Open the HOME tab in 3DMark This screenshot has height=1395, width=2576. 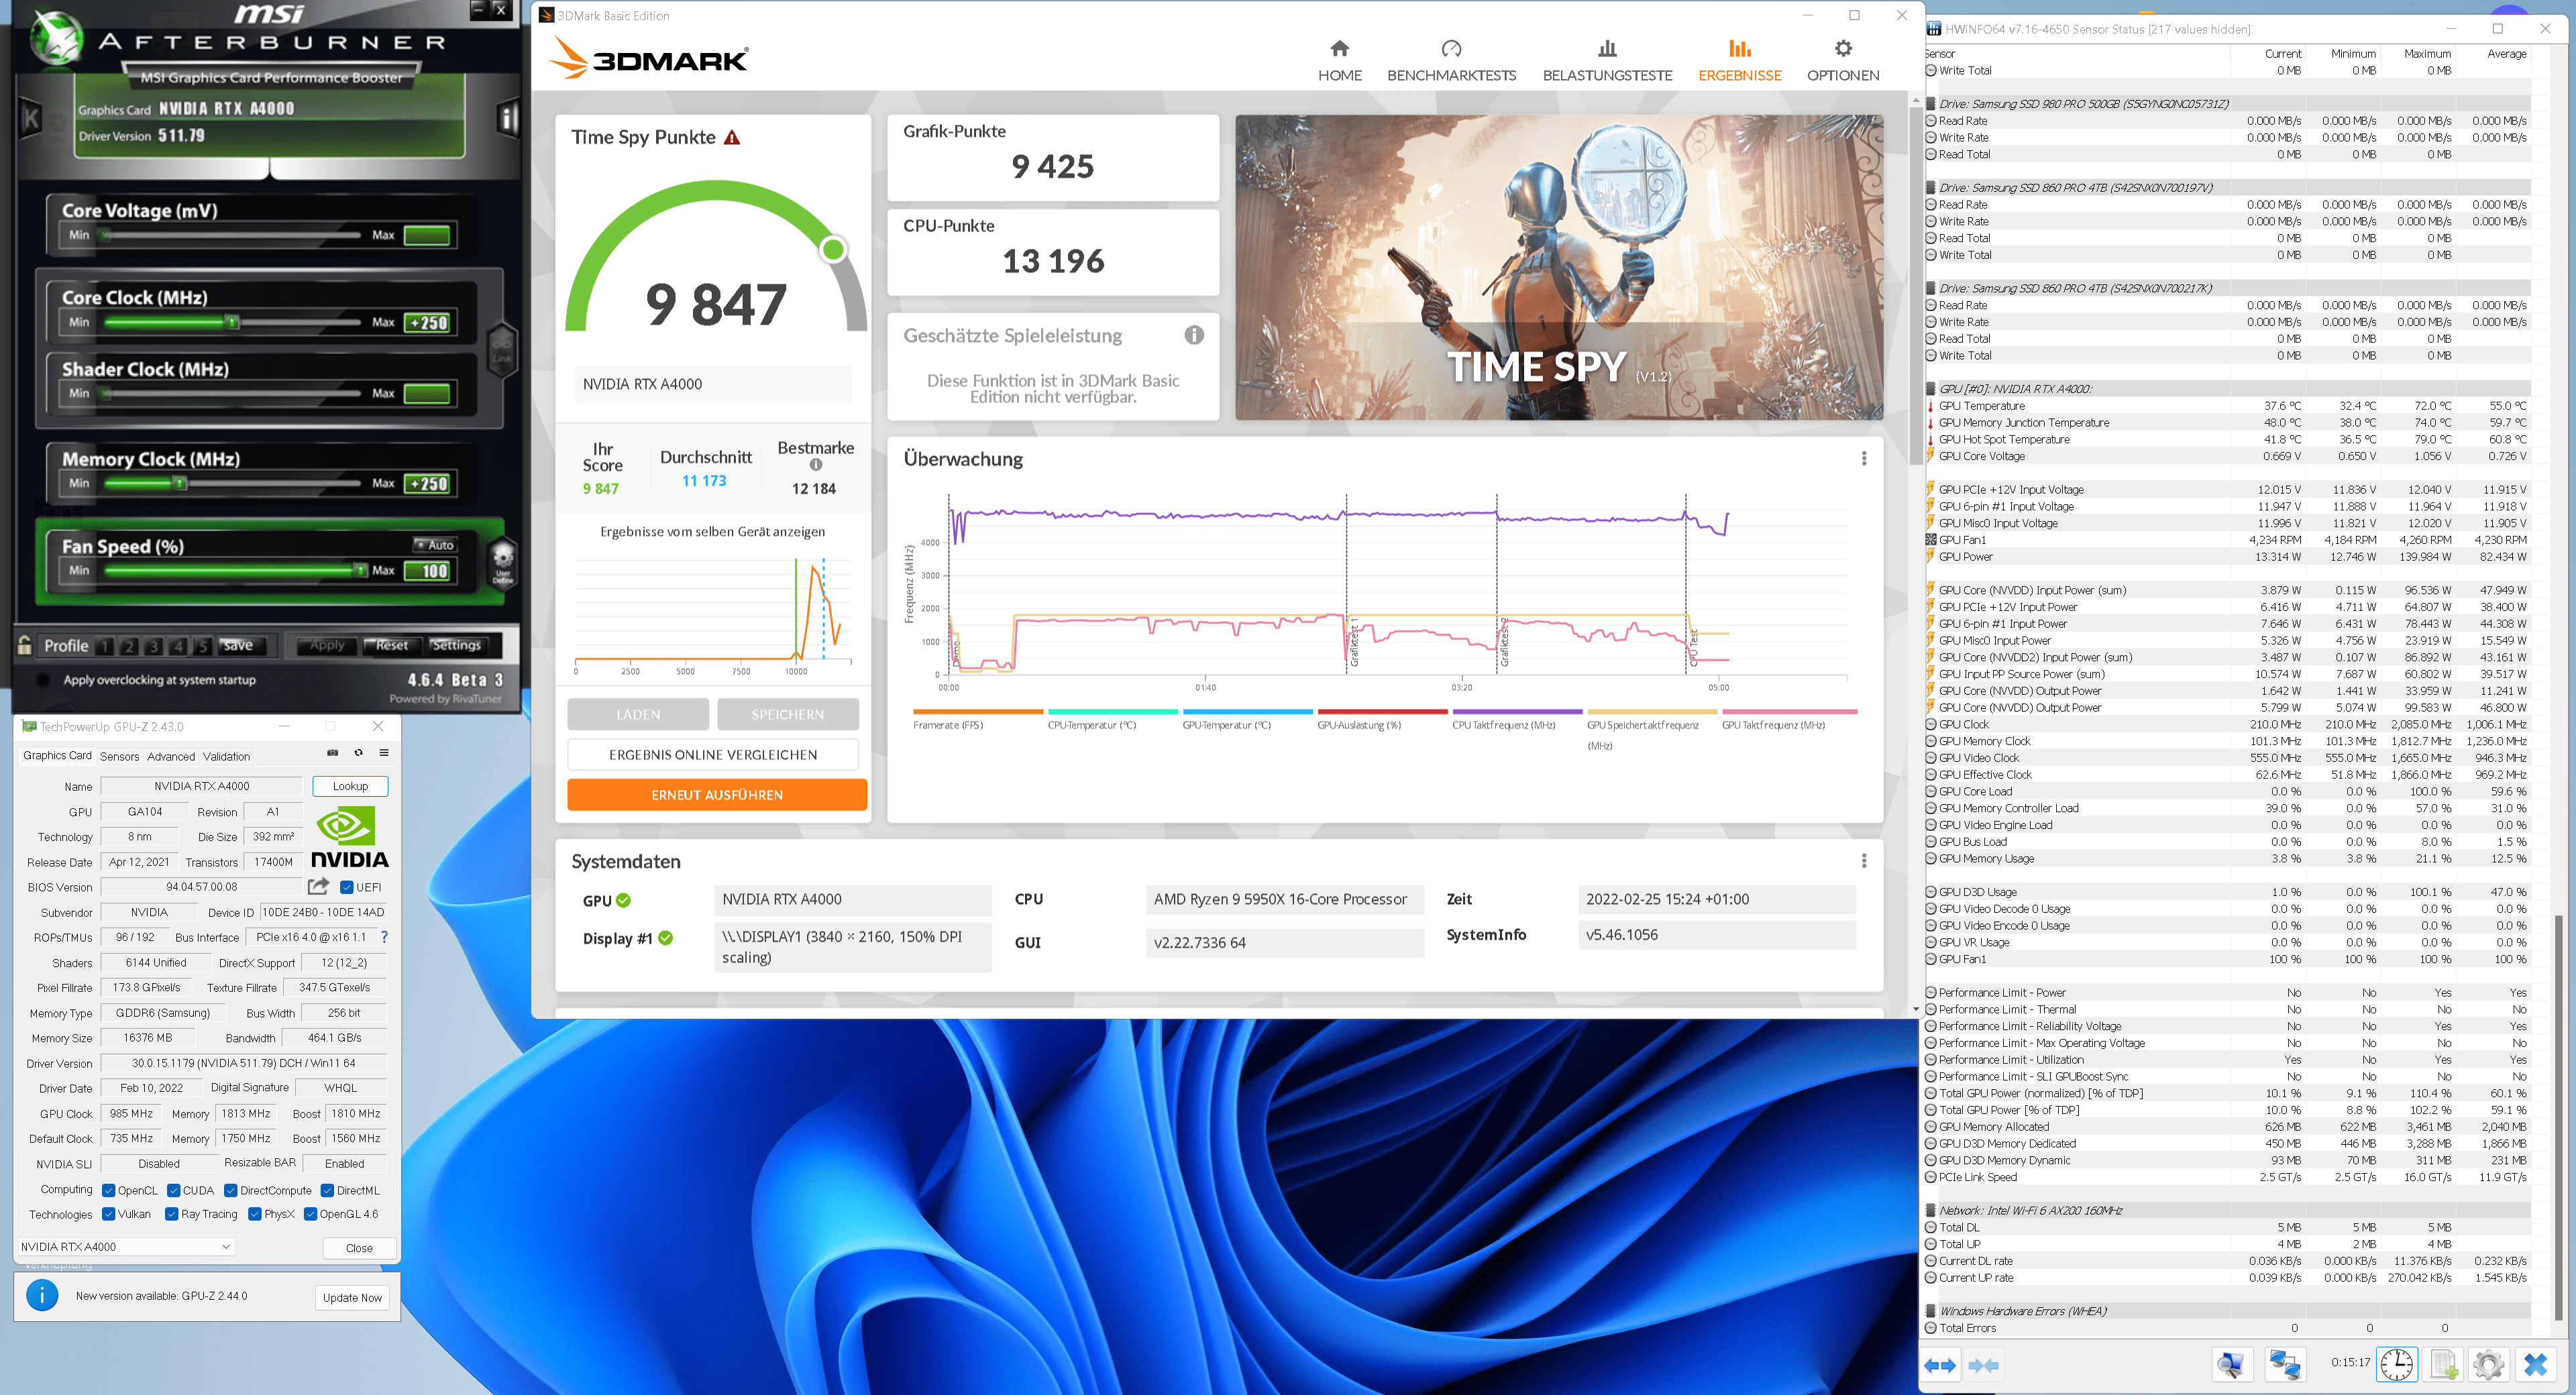click(1340, 60)
